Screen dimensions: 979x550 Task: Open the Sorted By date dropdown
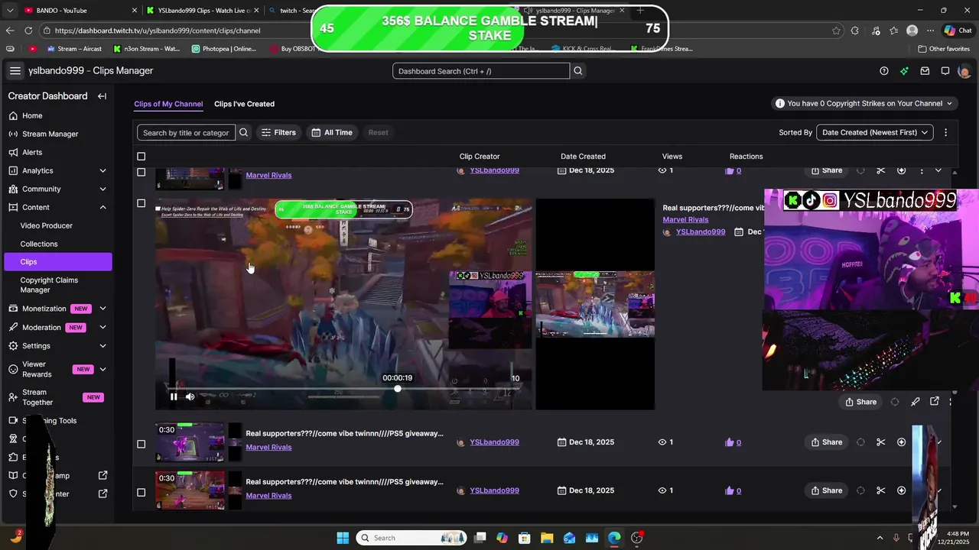[875, 132]
